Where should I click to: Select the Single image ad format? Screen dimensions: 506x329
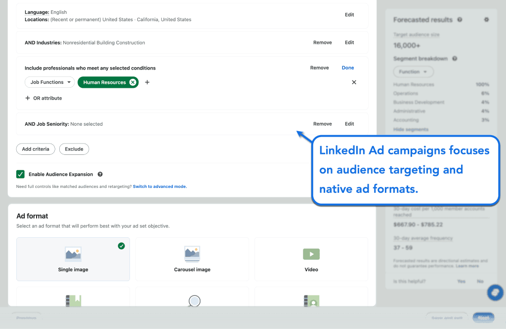(73, 259)
